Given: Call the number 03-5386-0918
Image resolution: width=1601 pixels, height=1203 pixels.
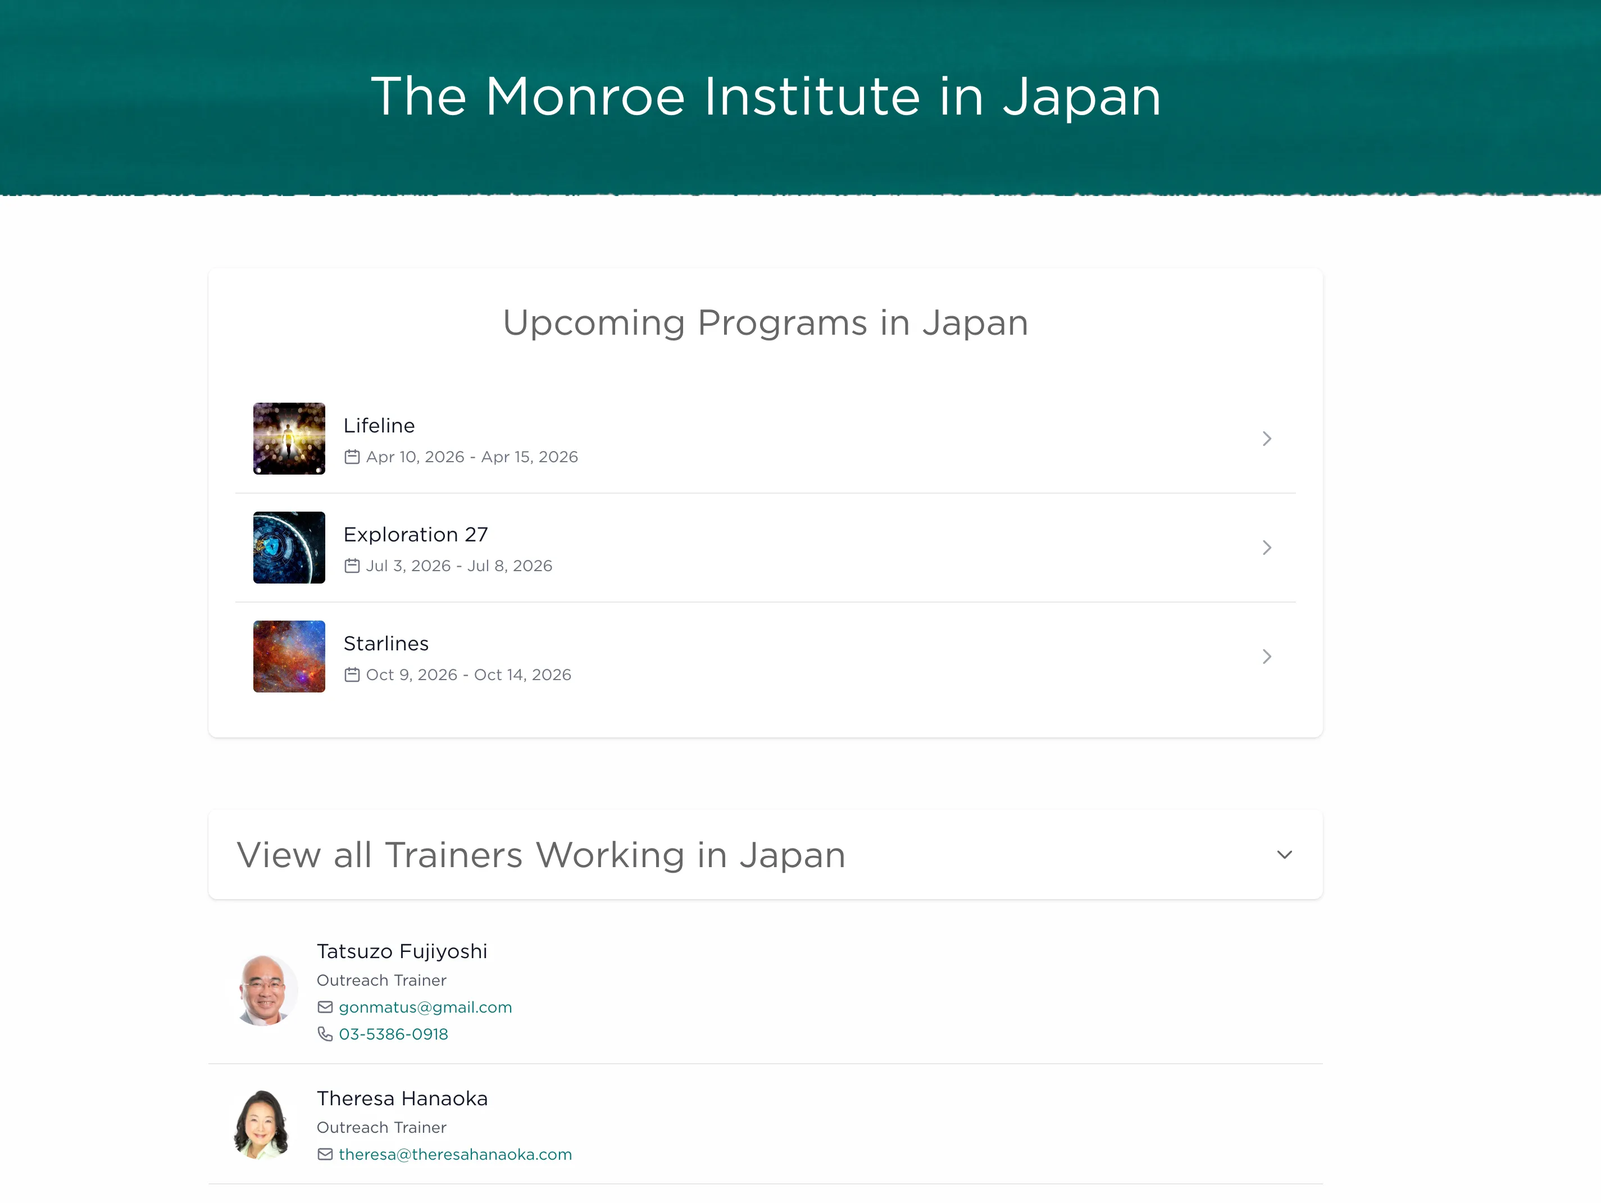Looking at the screenshot, I should pyautogui.click(x=393, y=1033).
